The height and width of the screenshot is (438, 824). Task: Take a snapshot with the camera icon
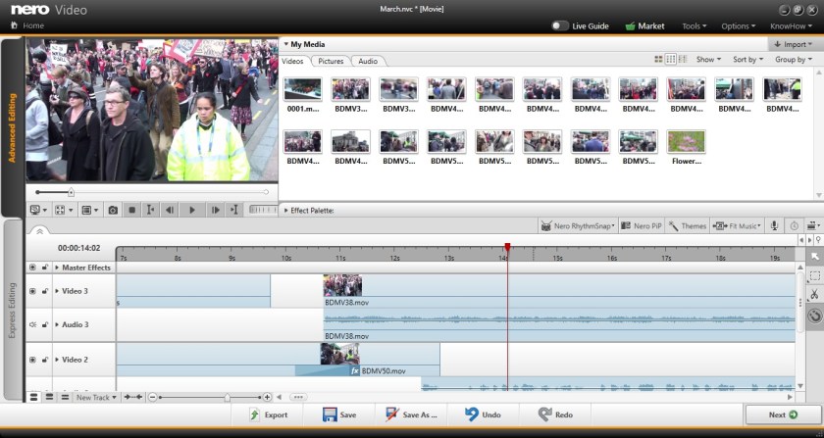click(x=113, y=210)
